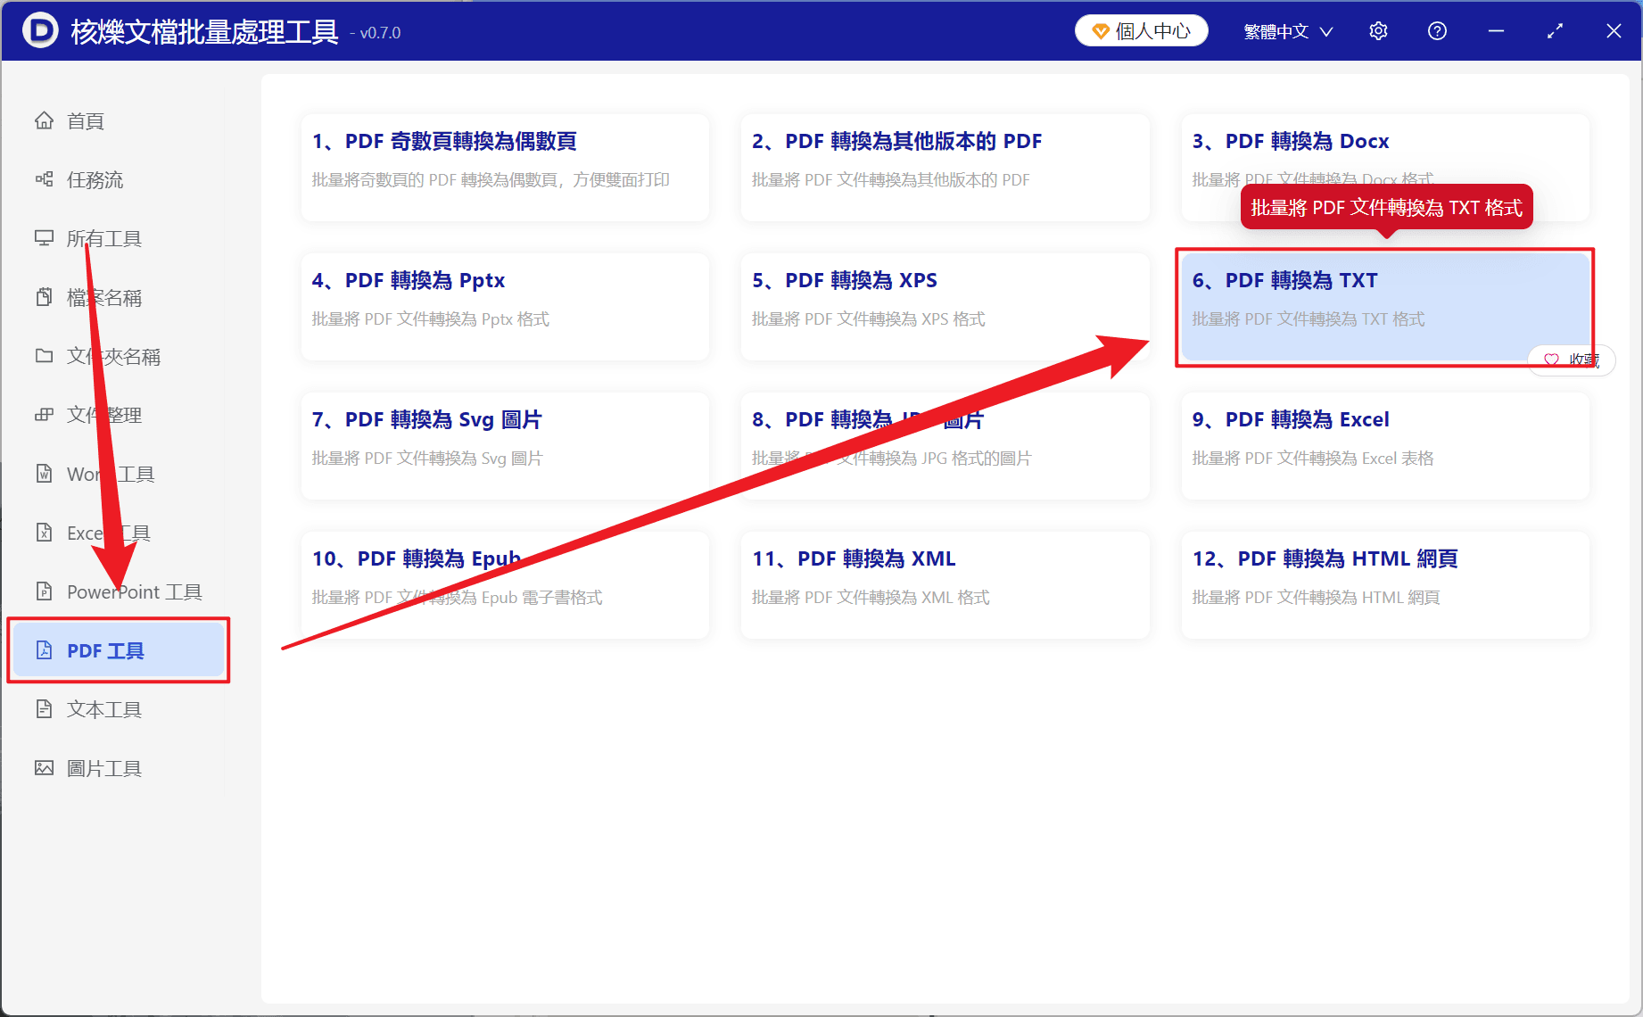Image resolution: width=1643 pixels, height=1017 pixels.
Task: Maximize the application window
Action: (x=1555, y=31)
